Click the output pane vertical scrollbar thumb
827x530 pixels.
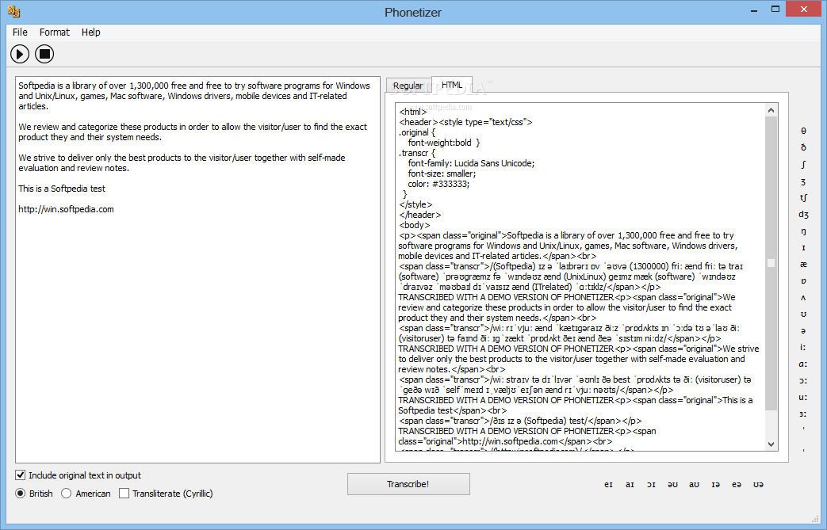click(x=771, y=263)
